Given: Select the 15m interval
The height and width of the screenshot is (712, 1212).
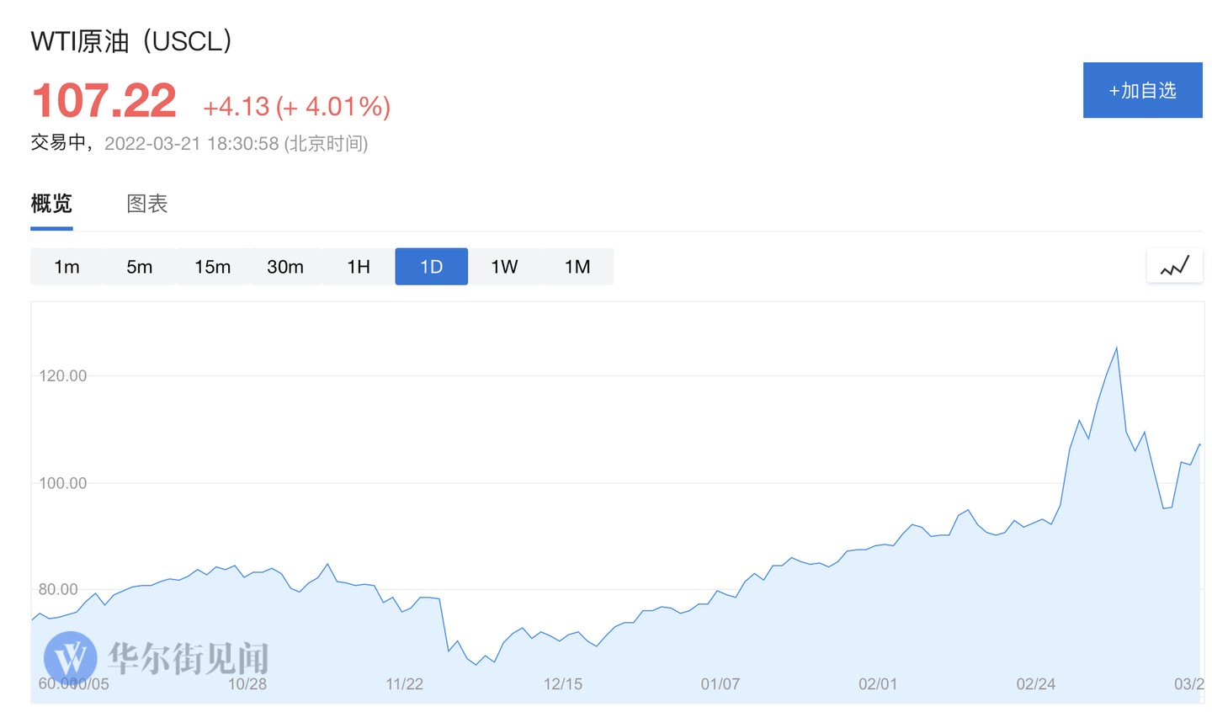Looking at the screenshot, I should pyautogui.click(x=212, y=267).
